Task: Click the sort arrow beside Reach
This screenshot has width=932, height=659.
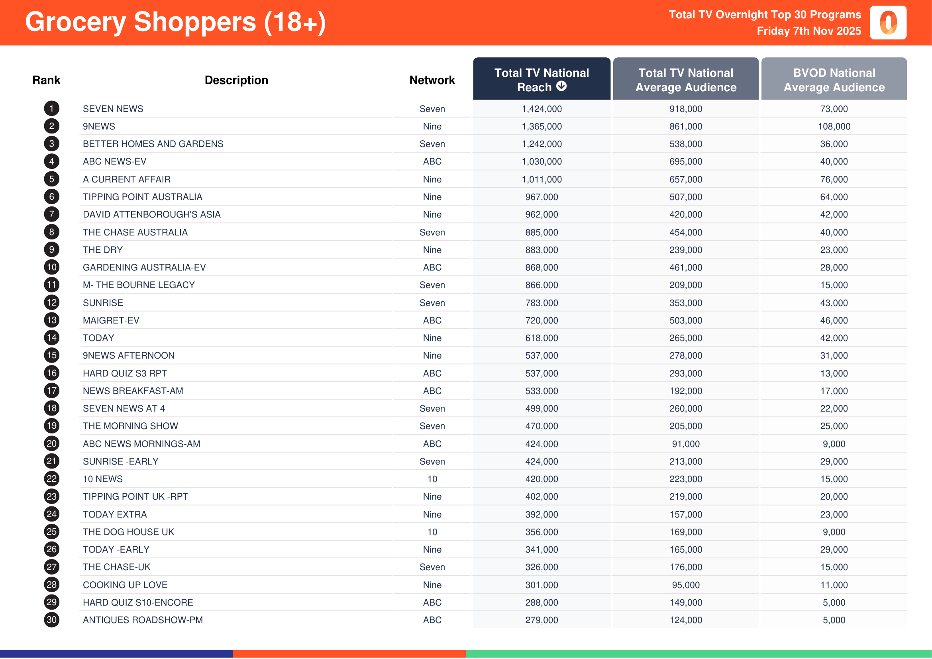Action: pyautogui.click(x=561, y=86)
